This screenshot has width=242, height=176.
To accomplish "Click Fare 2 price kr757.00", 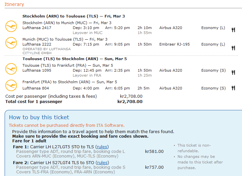I will (x=154, y=167).
